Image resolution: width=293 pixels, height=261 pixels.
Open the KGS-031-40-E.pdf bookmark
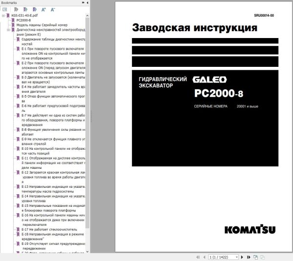24,16
